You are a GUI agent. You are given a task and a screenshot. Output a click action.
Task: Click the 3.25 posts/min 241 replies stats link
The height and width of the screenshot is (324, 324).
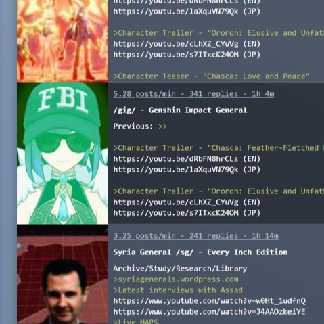(195, 236)
